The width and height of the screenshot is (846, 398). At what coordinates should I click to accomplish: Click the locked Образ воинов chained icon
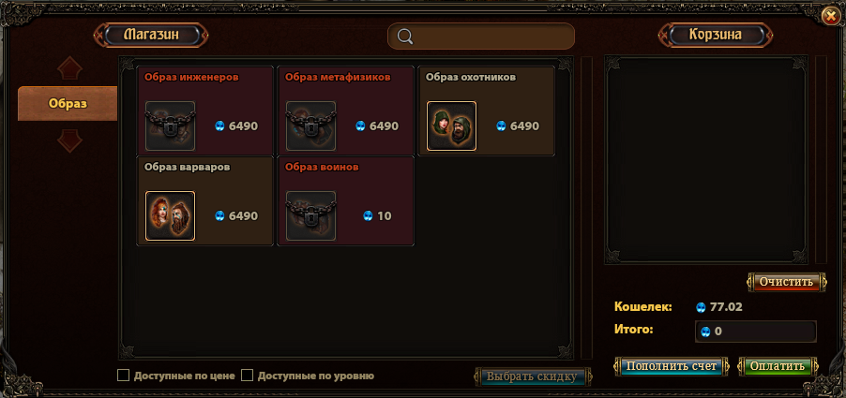(310, 216)
